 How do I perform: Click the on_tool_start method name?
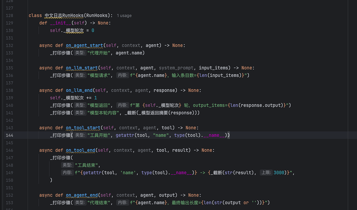pyautogui.click(x=83, y=128)
